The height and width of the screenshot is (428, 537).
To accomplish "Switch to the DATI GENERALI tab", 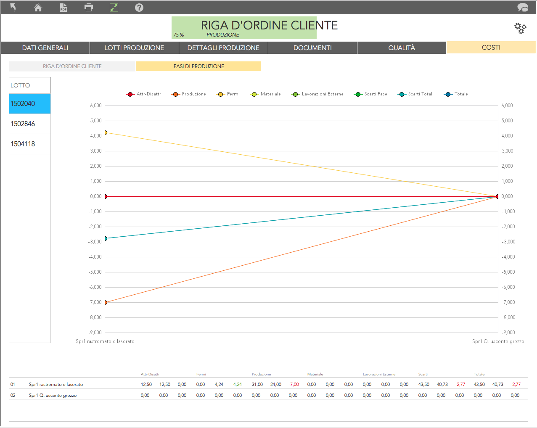I will 45,48.
